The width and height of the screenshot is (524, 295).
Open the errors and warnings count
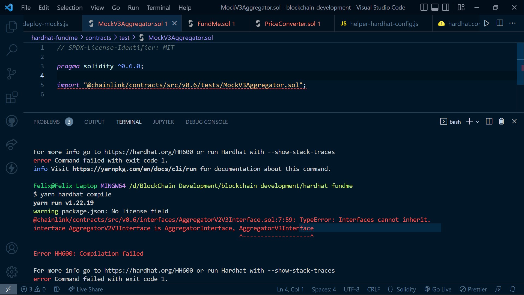click(x=33, y=289)
